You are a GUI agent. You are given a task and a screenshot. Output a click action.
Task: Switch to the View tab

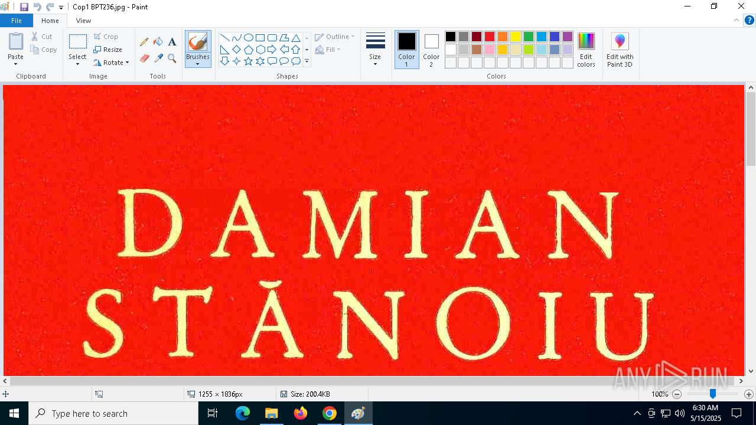point(83,21)
